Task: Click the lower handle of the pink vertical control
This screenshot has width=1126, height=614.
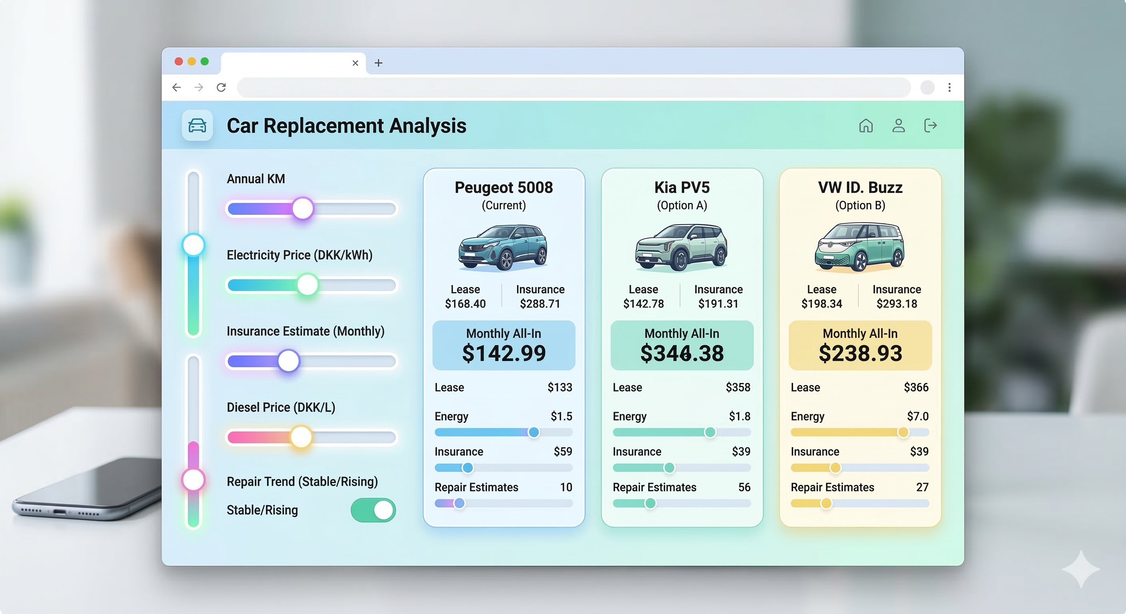Action: click(193, 480)
